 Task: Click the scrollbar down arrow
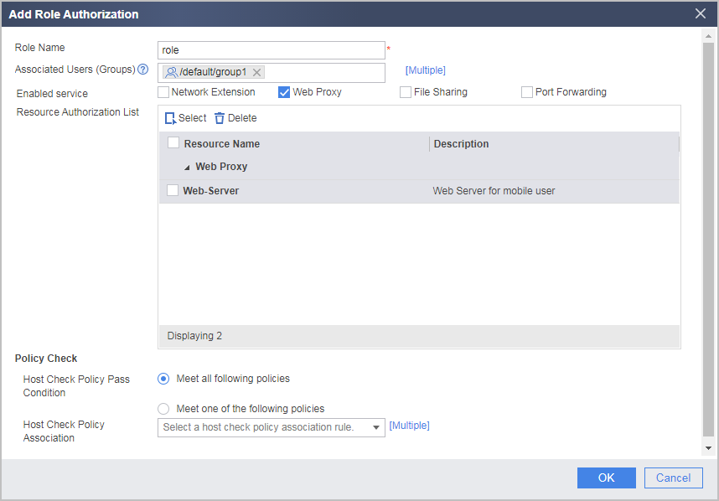pos(708,448)
